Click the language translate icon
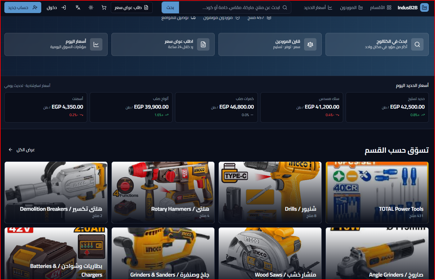The image size is (435, 280). [x=78, y=7]
